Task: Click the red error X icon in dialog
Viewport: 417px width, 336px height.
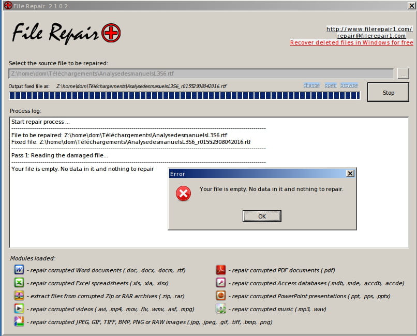Action: click(x=183, y=194)
